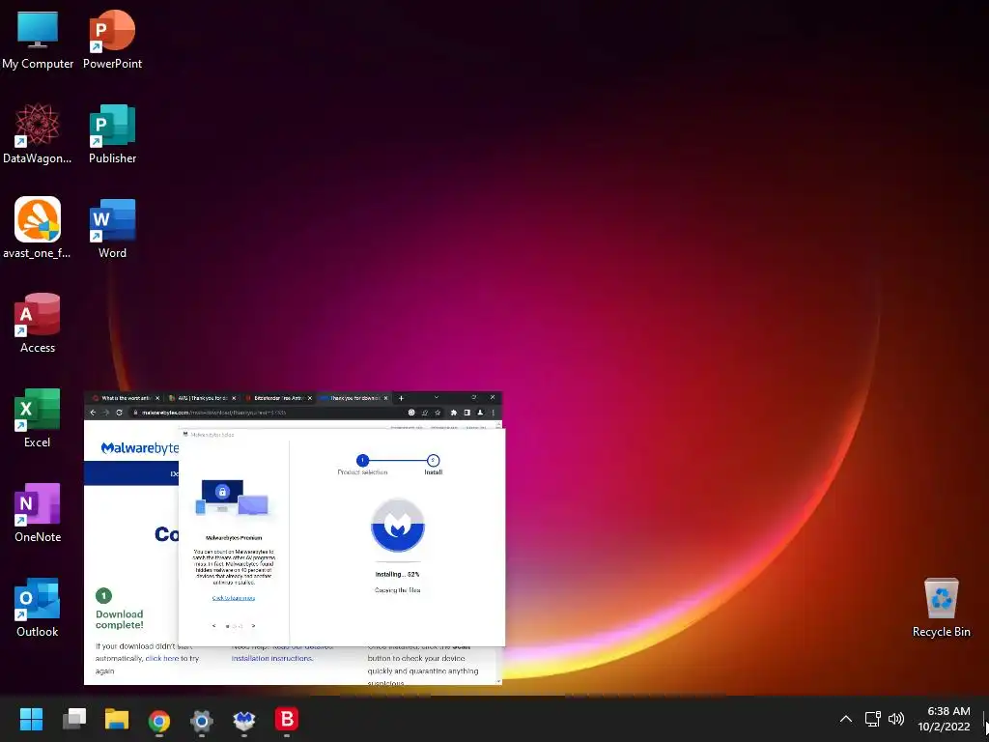Screen dimensions: 989x742
Task: Open Chrome side panel icon
Action: pos(466,413)
